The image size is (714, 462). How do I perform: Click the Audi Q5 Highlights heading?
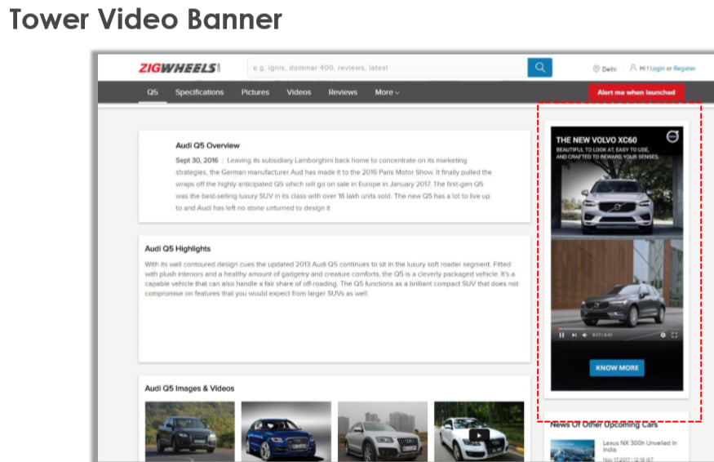pos(178,249)
